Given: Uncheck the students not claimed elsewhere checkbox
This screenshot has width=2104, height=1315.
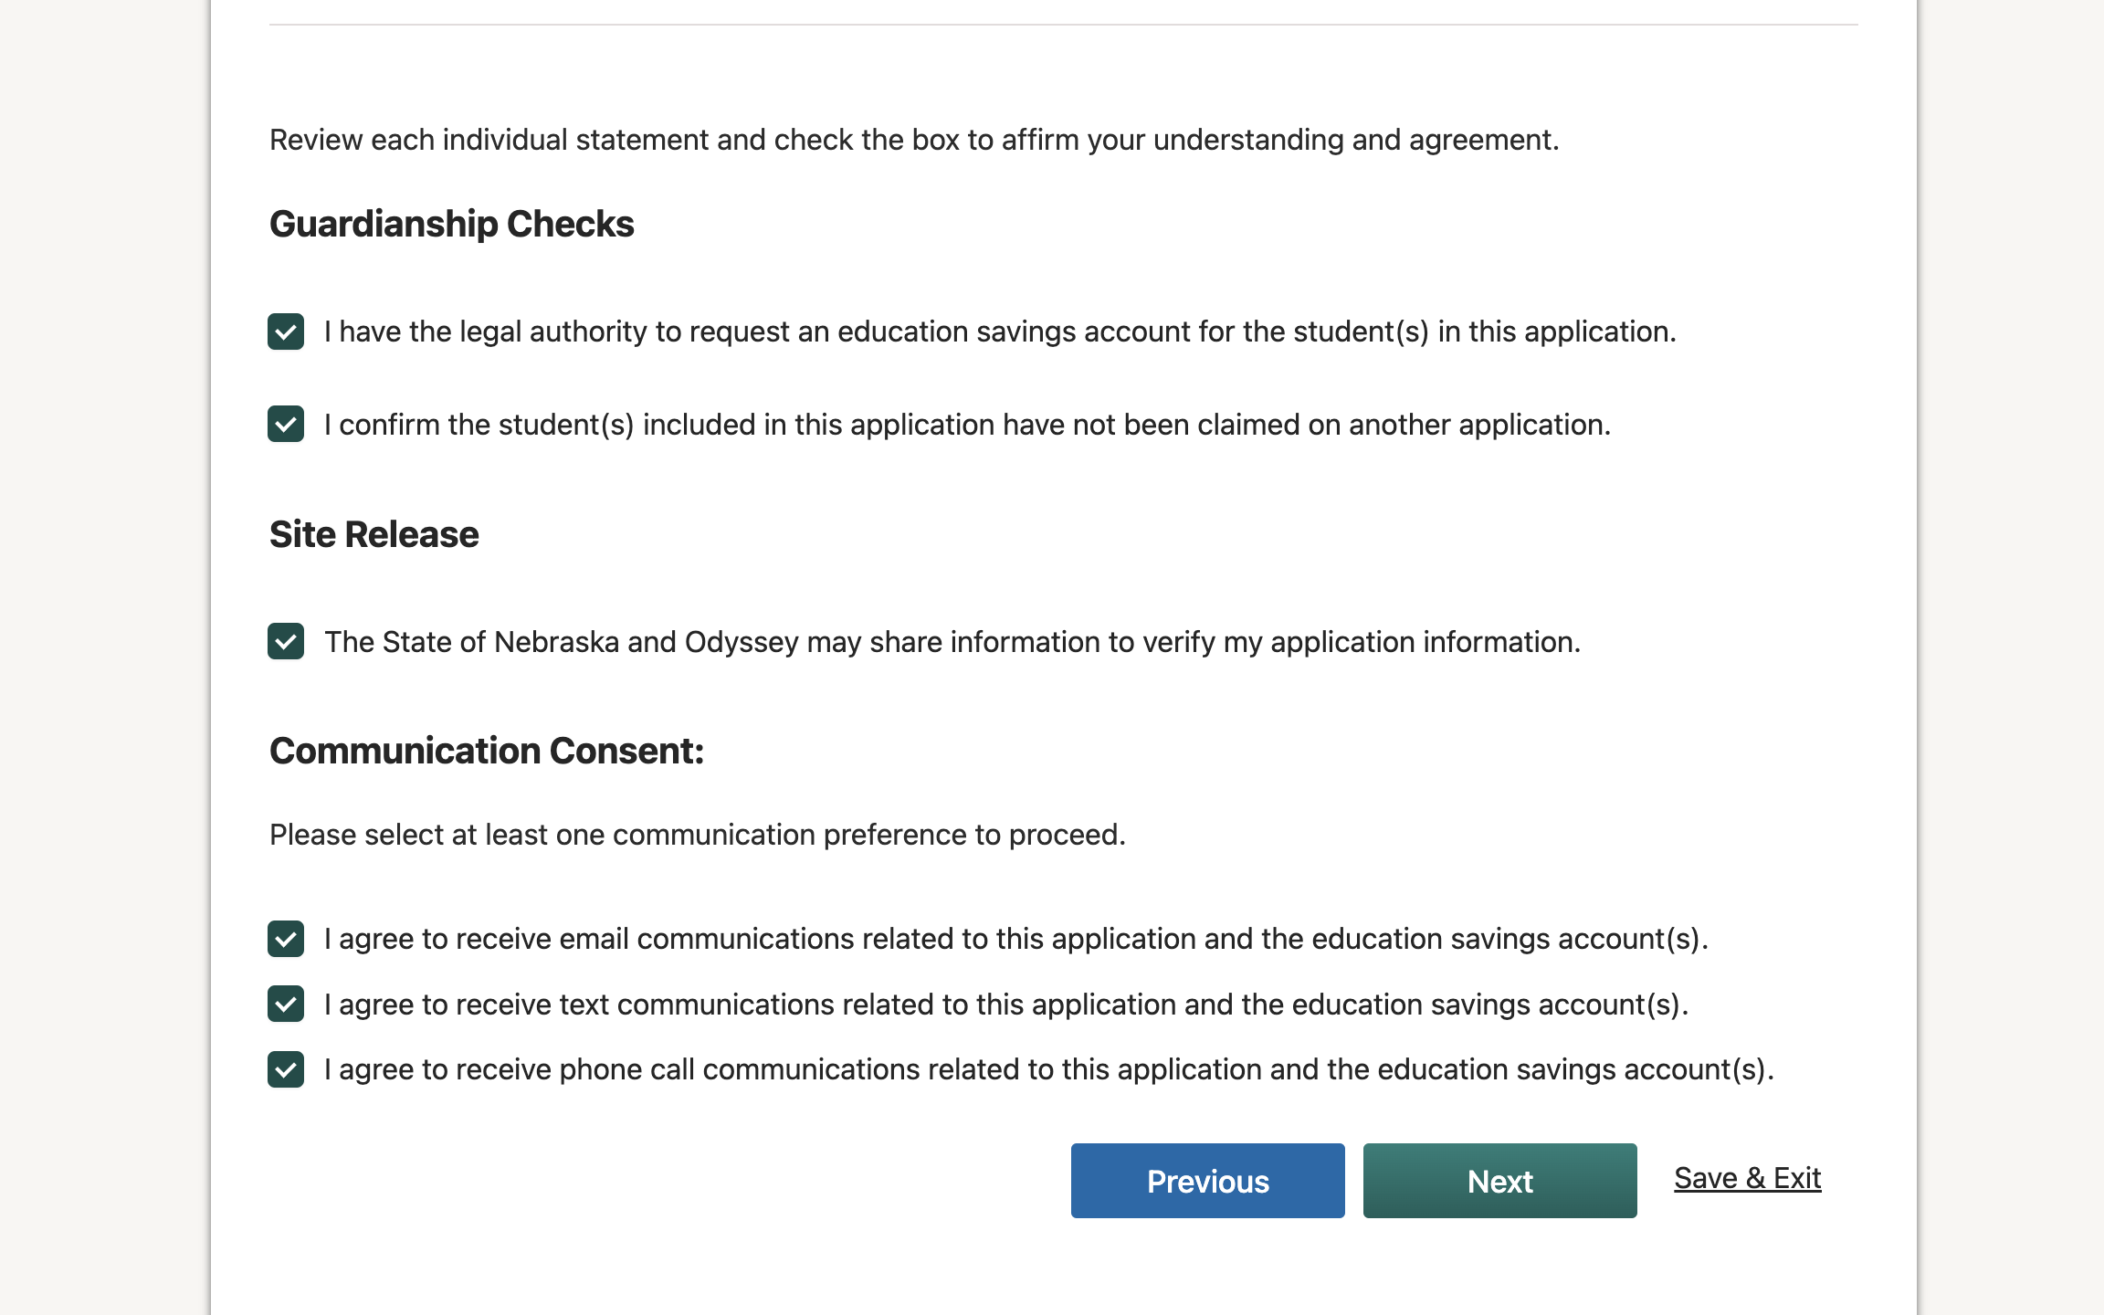Looking at the screenshot, I should click(x=286, y=425).
